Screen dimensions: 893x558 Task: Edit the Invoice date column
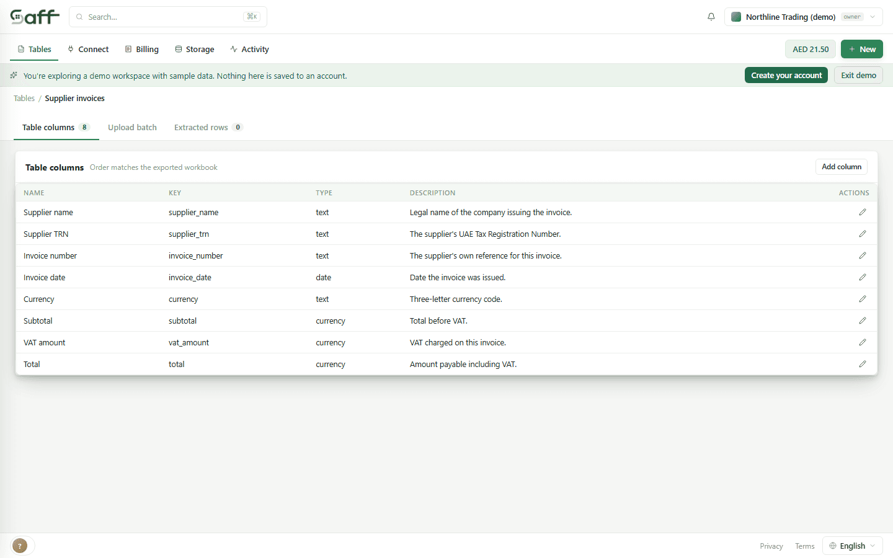click(862, 277)
